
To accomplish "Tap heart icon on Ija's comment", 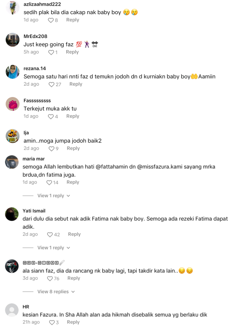I will click(x=51, y=149).
